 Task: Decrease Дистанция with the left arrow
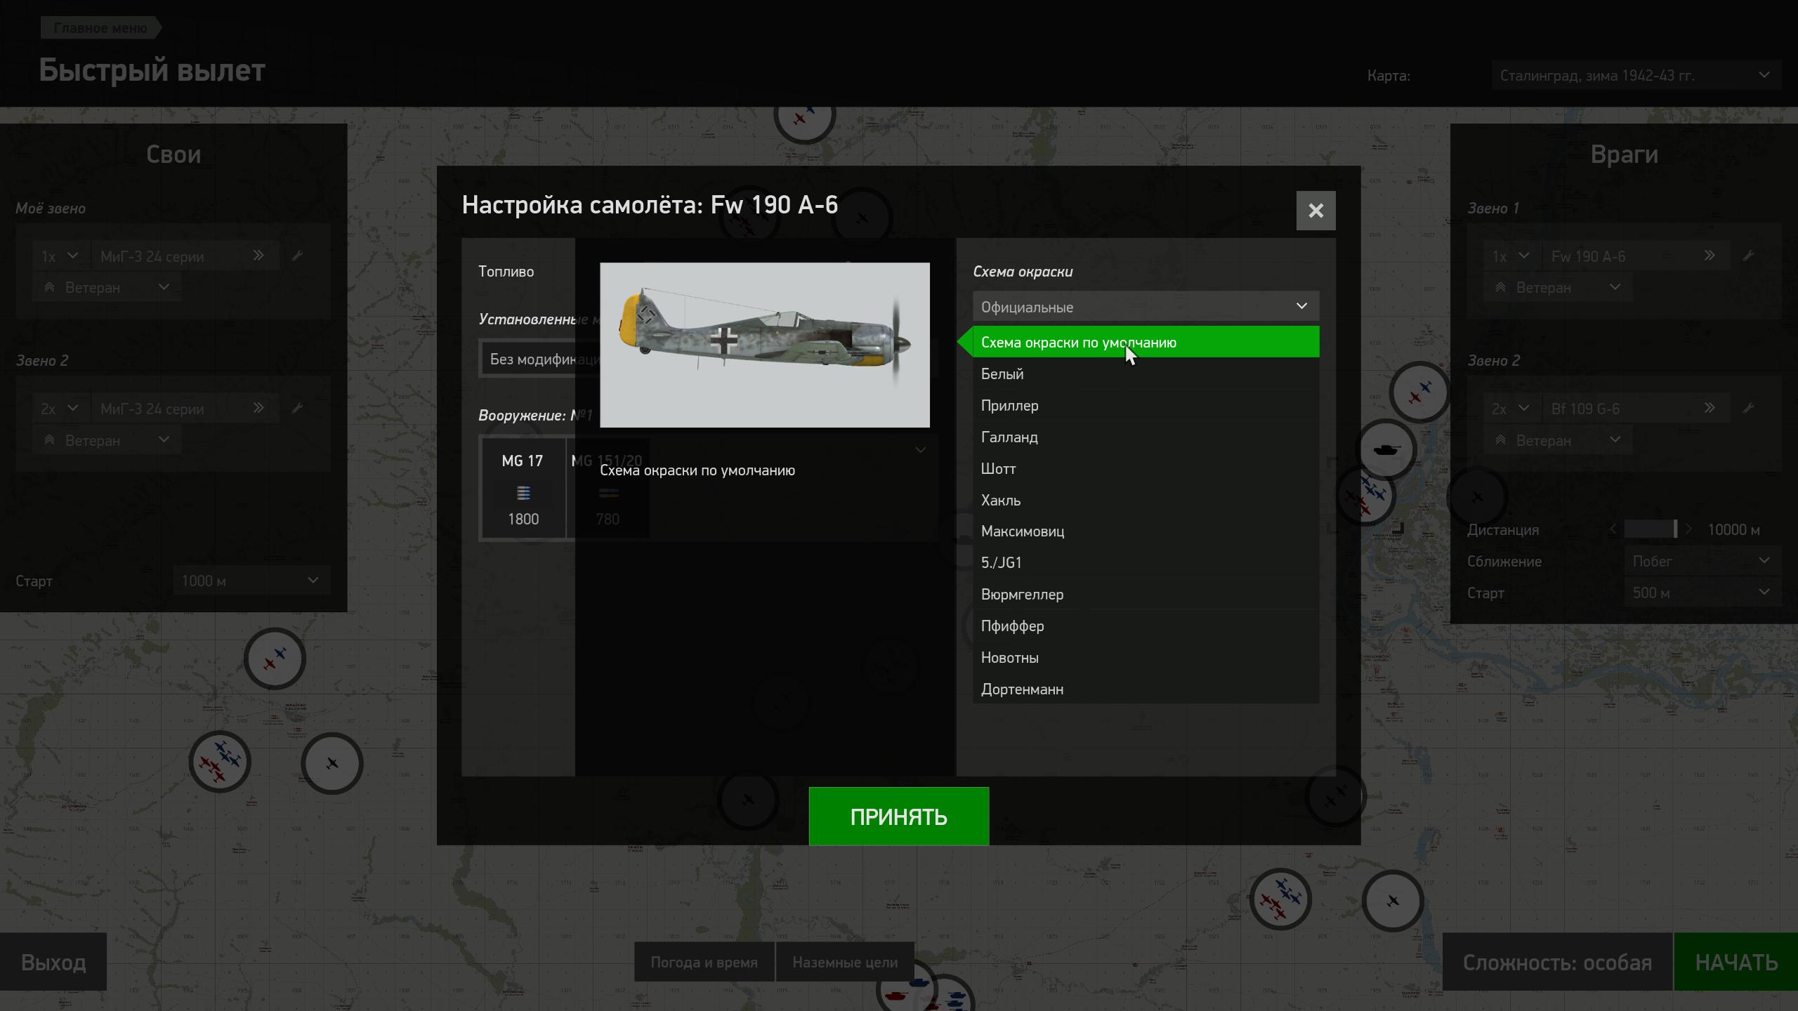[x=1613, y=529]
